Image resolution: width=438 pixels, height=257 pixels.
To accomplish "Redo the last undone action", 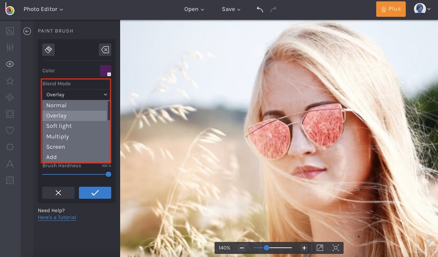I will click(273, 9).
